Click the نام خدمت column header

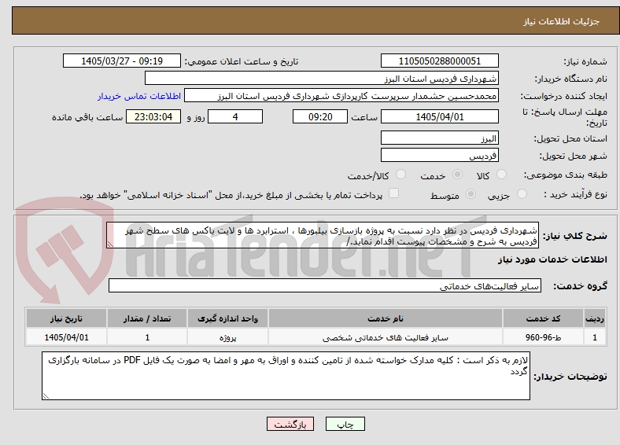click(x=385, y=318)
